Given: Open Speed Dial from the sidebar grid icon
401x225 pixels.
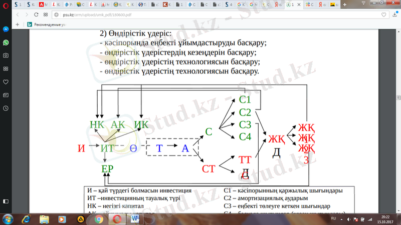Looking at the screenshot, I should click(6, 68).
